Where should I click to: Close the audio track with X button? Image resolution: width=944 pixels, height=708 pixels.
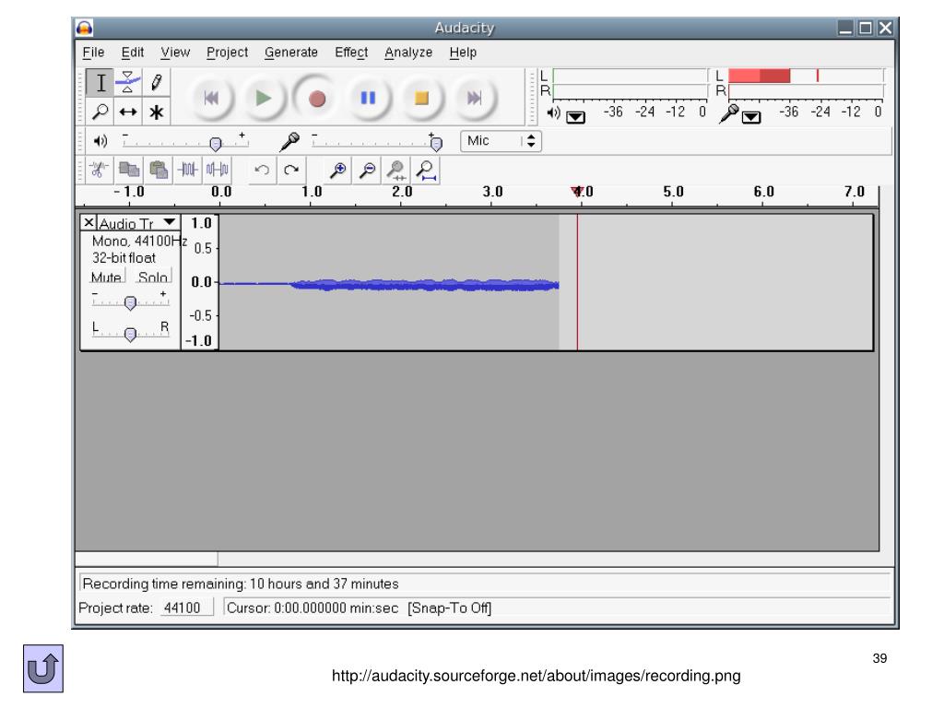(x=88, y=223)
